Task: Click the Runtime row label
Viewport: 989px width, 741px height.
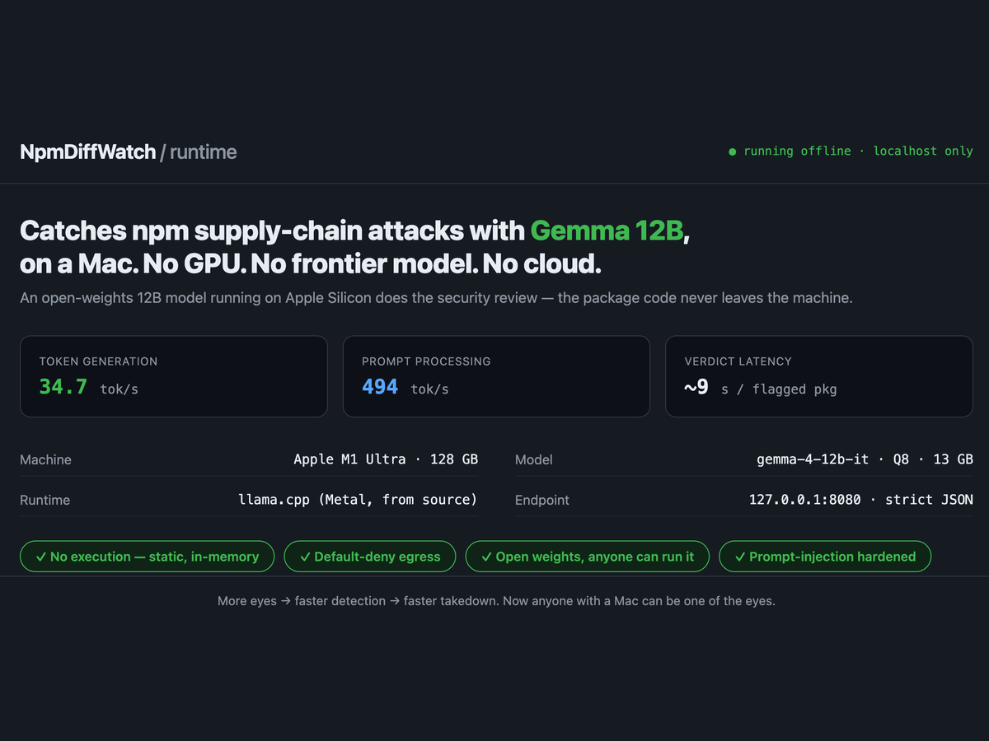Action: [45, 500]
